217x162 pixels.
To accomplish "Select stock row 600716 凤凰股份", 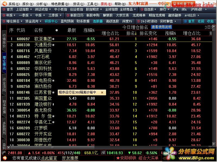I will pos(109,51).
